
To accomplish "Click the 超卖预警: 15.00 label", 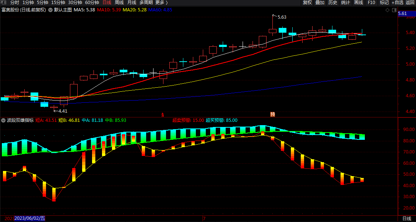I will pyautogui.click(x=188, y=120).
